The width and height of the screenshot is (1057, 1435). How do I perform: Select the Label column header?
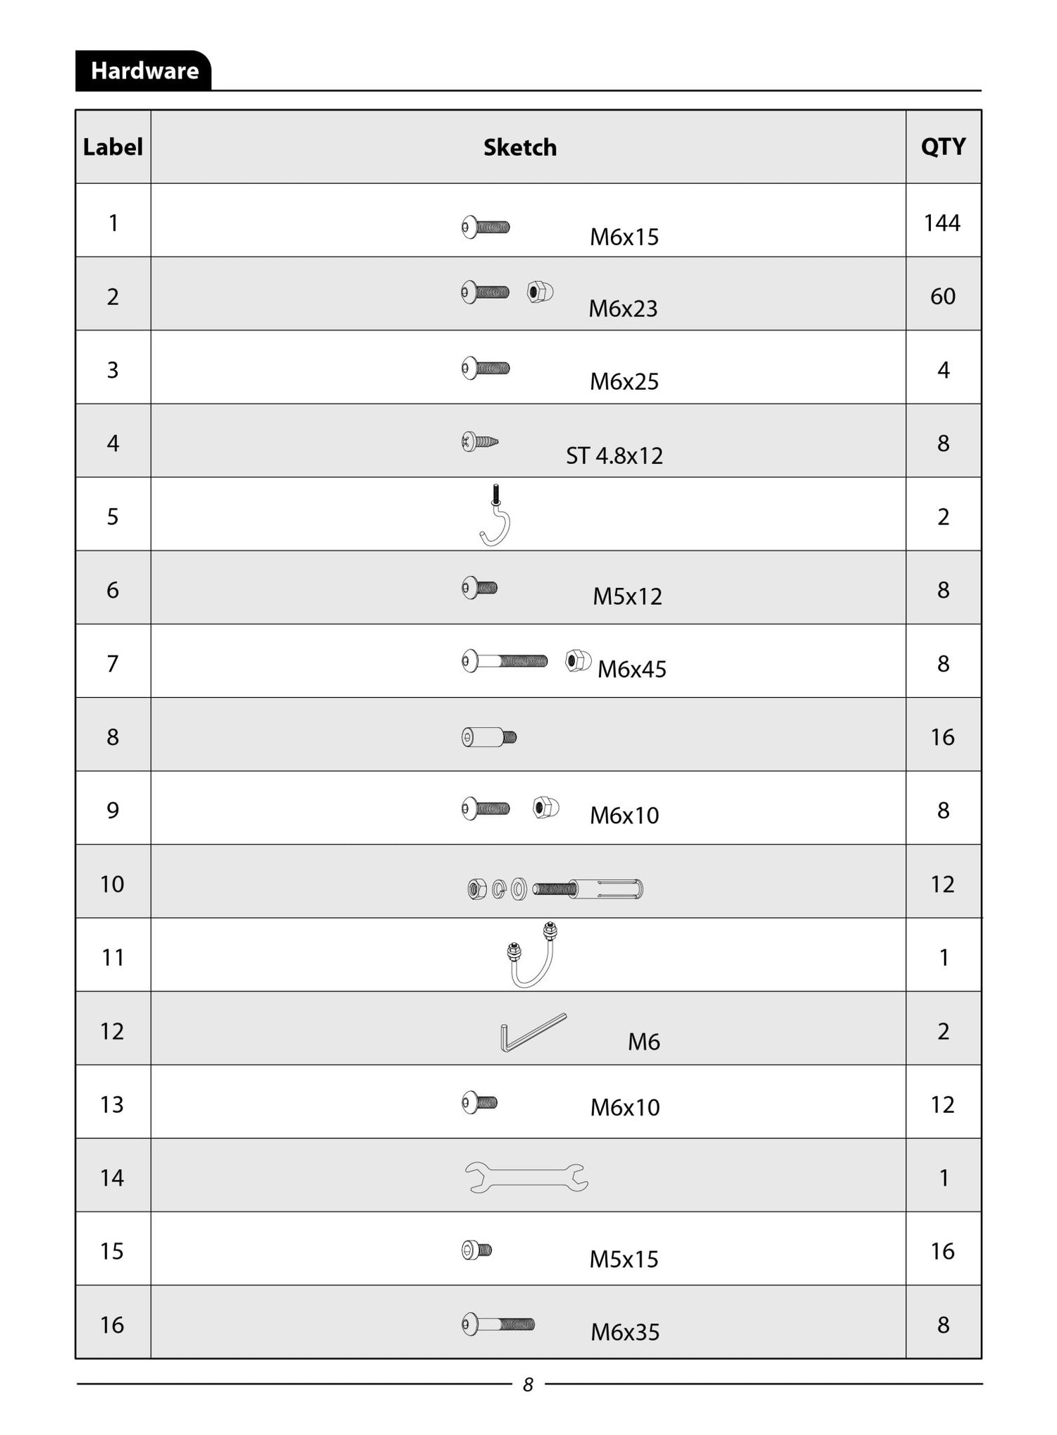click(113, 147)
